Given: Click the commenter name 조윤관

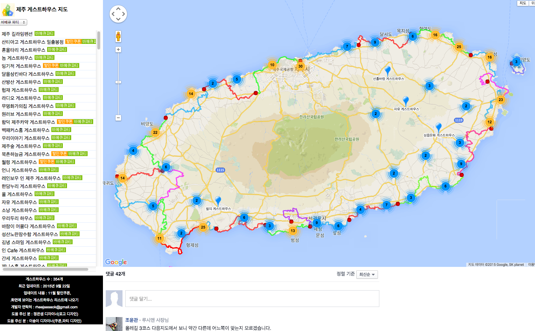Looking at the screenshot, I should point(132,320).
